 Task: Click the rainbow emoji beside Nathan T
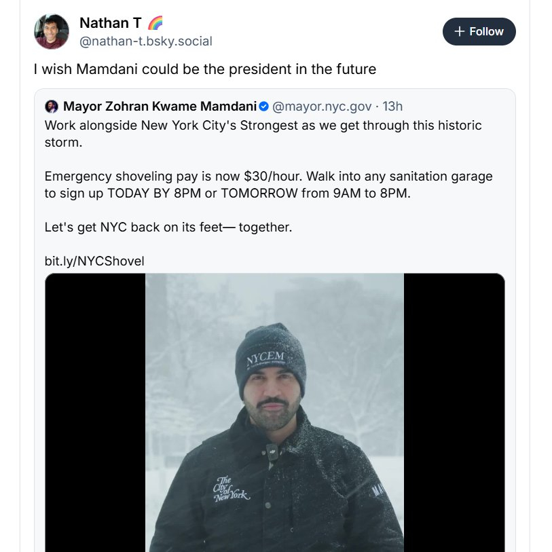(155, 23)
